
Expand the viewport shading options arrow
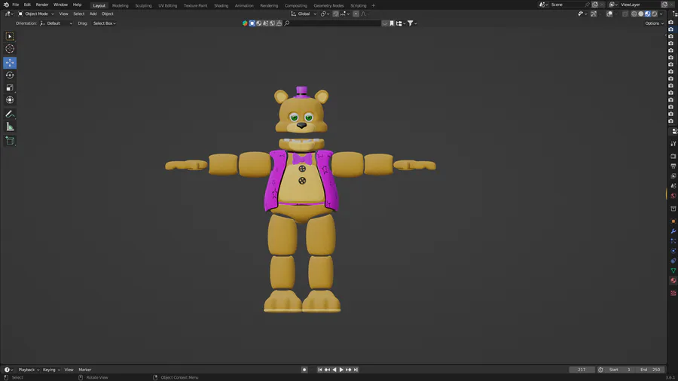pyautogui.click(x=661, y=14)
